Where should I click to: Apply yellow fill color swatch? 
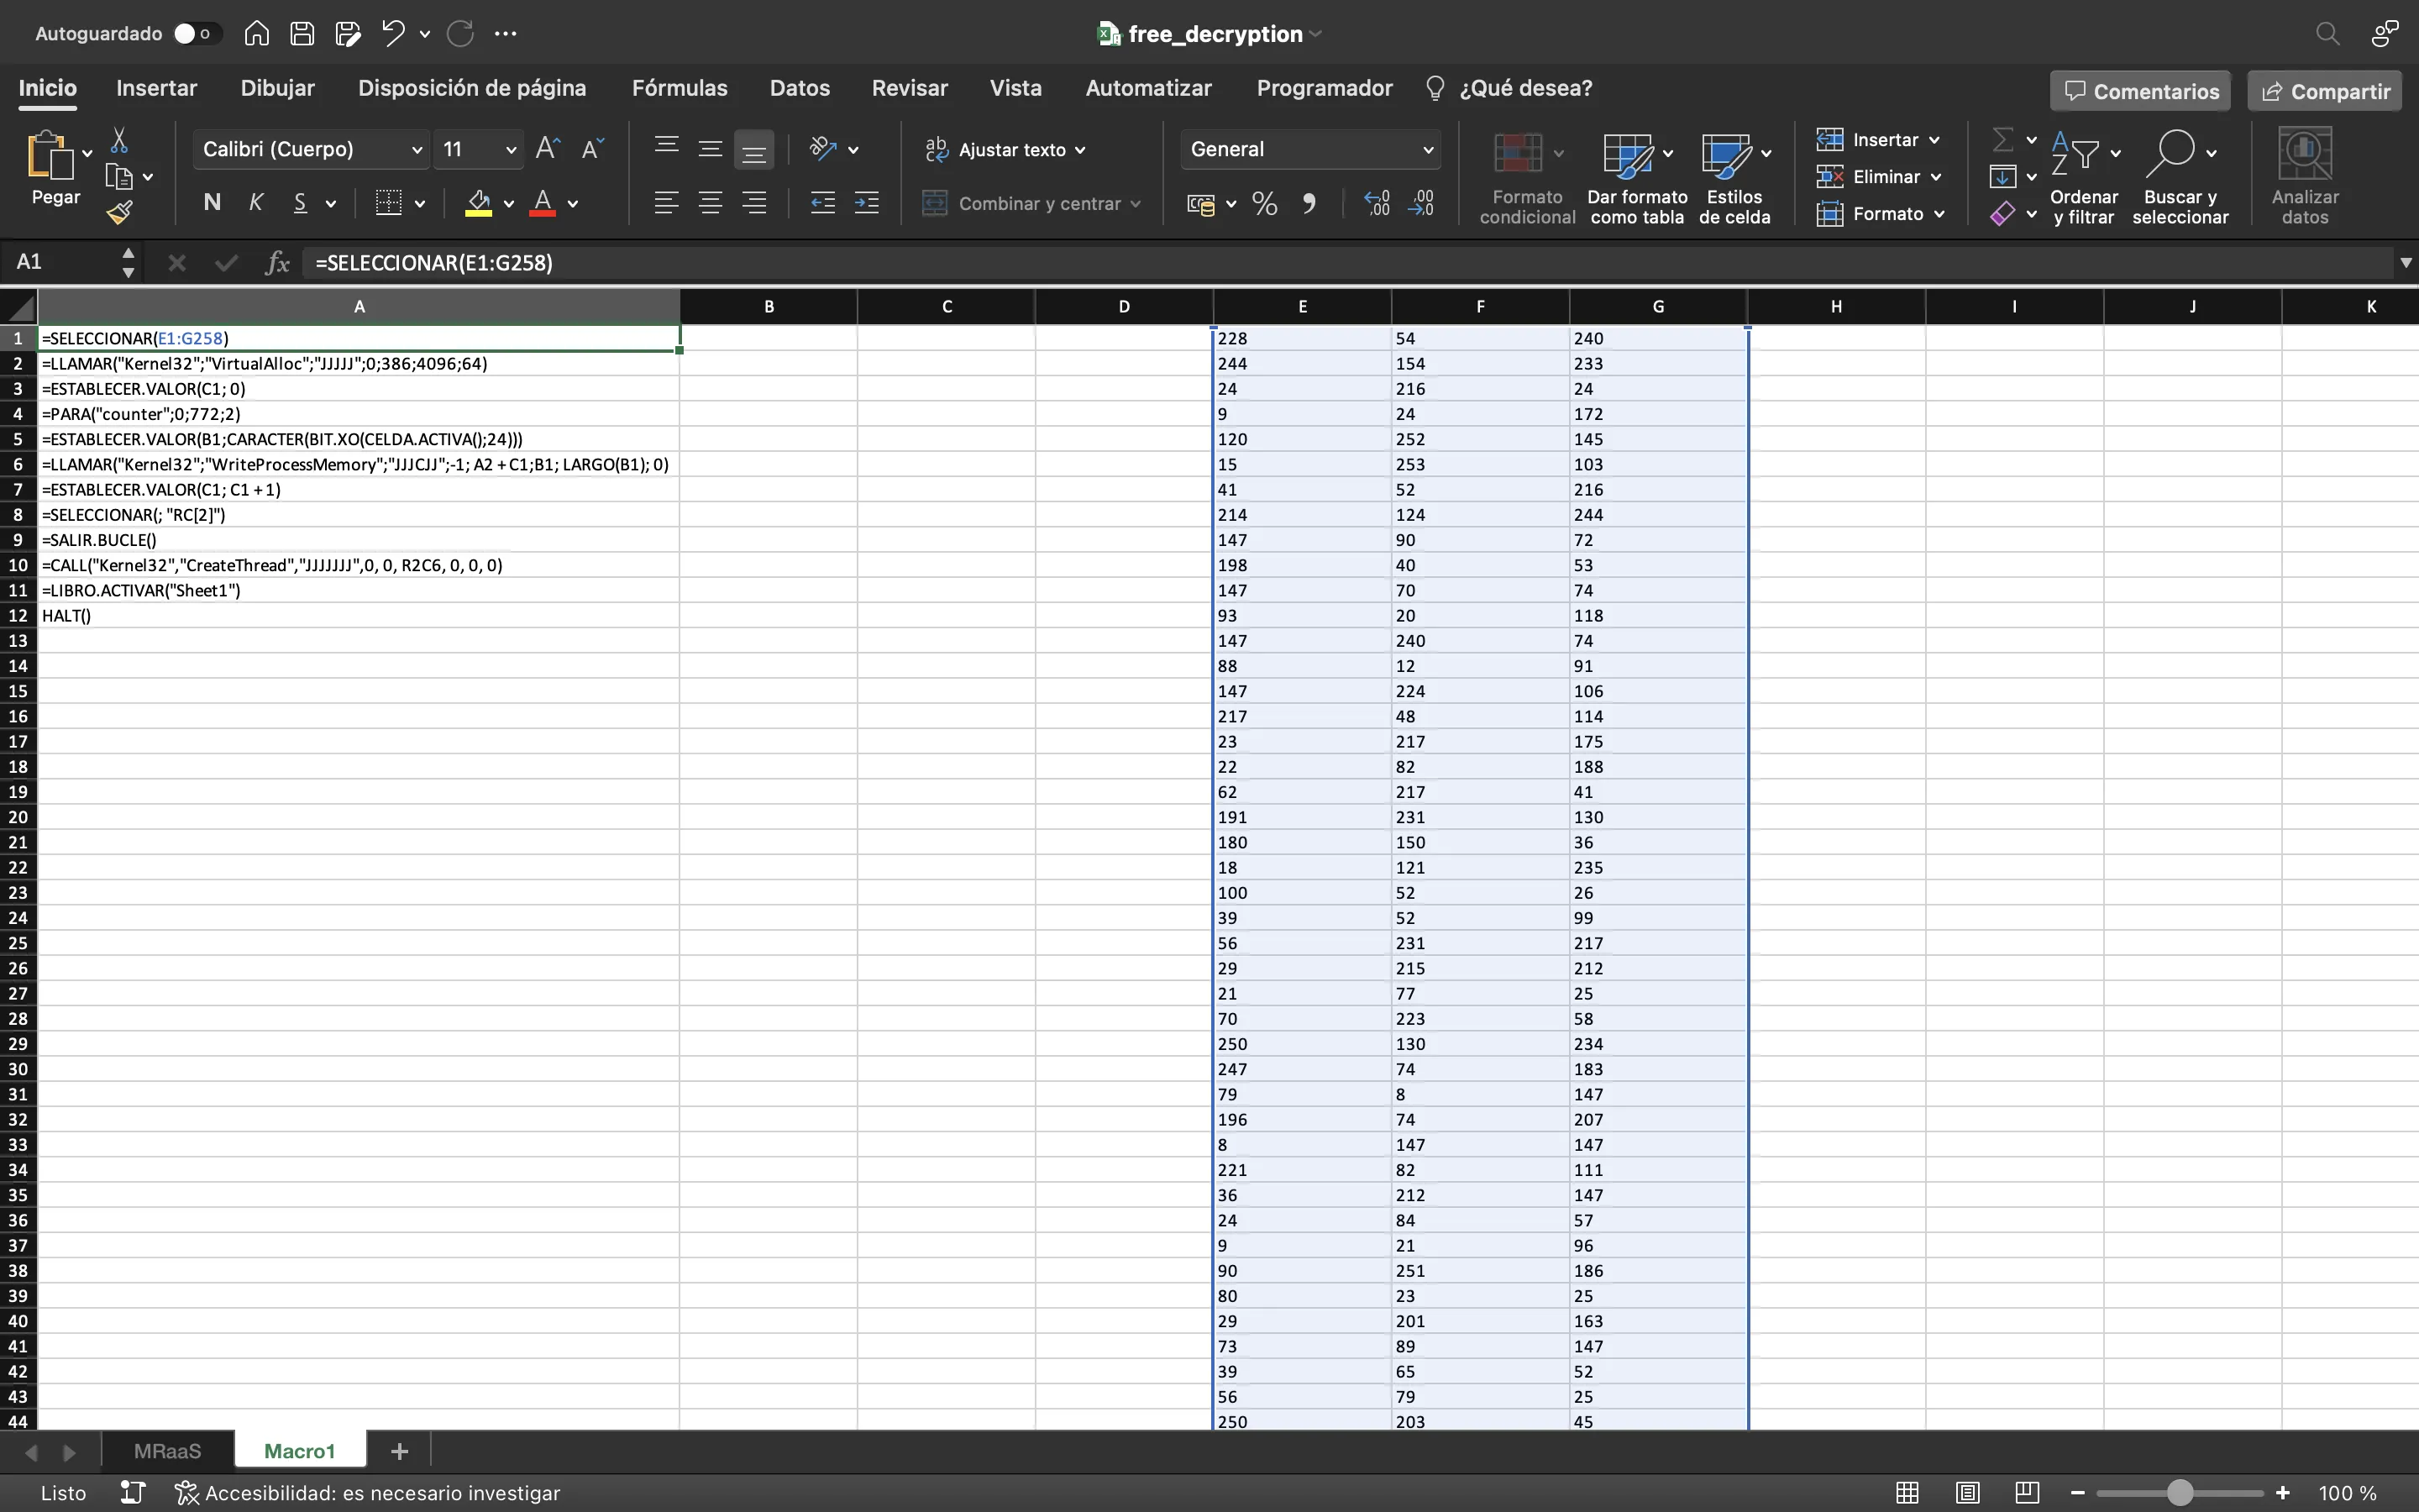(479, 204)
